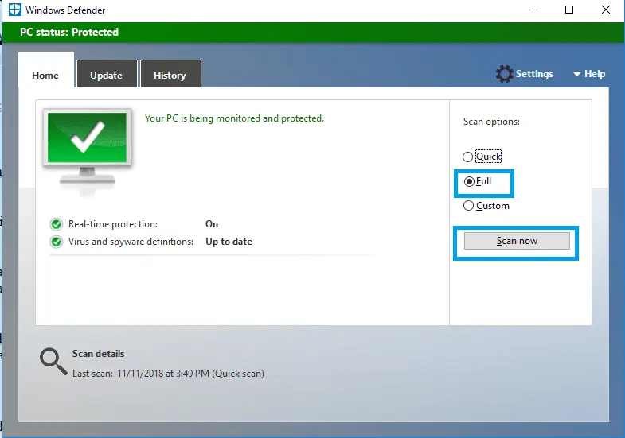Click the magnifying glass Scan details icon
625x438 pixels.
(x=53, y=362)
